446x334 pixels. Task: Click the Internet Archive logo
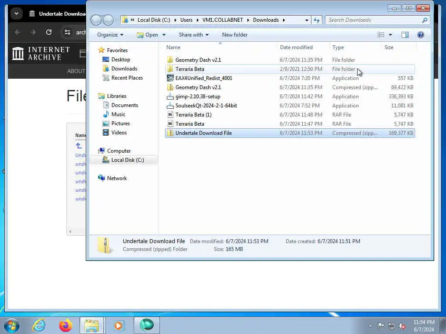point(41,53)
